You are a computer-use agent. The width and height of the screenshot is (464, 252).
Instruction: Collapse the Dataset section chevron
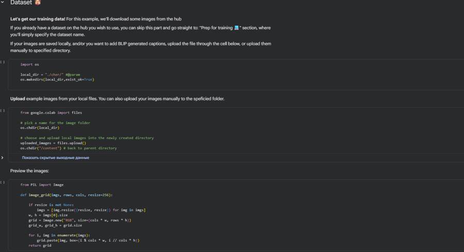(x=3, y=2)
